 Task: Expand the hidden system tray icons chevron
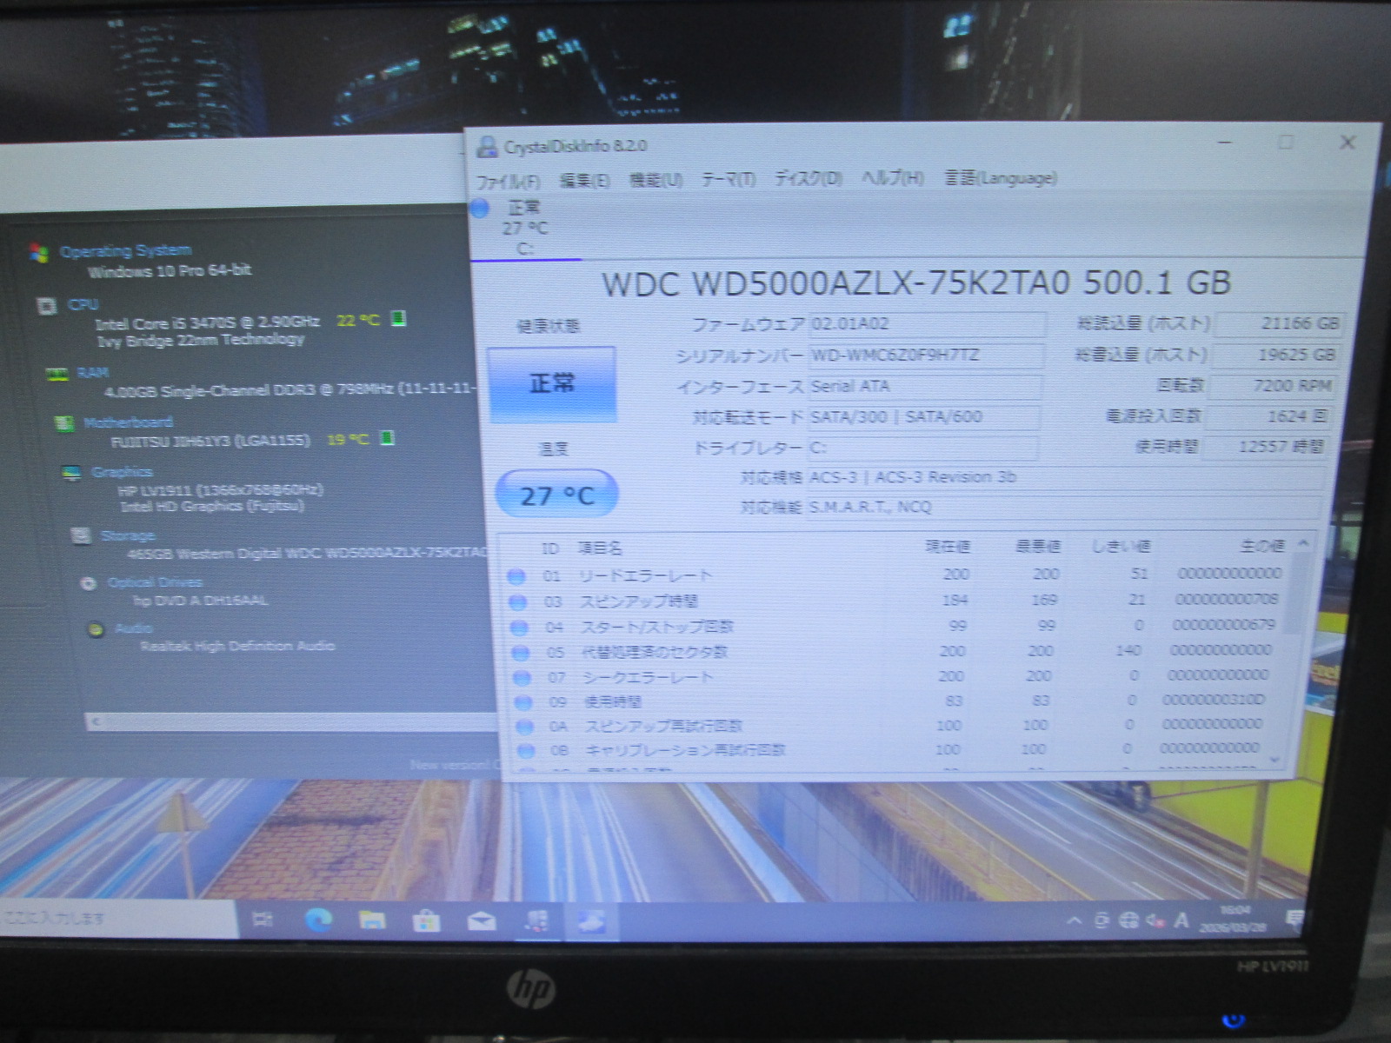[x=1075, y=920]
